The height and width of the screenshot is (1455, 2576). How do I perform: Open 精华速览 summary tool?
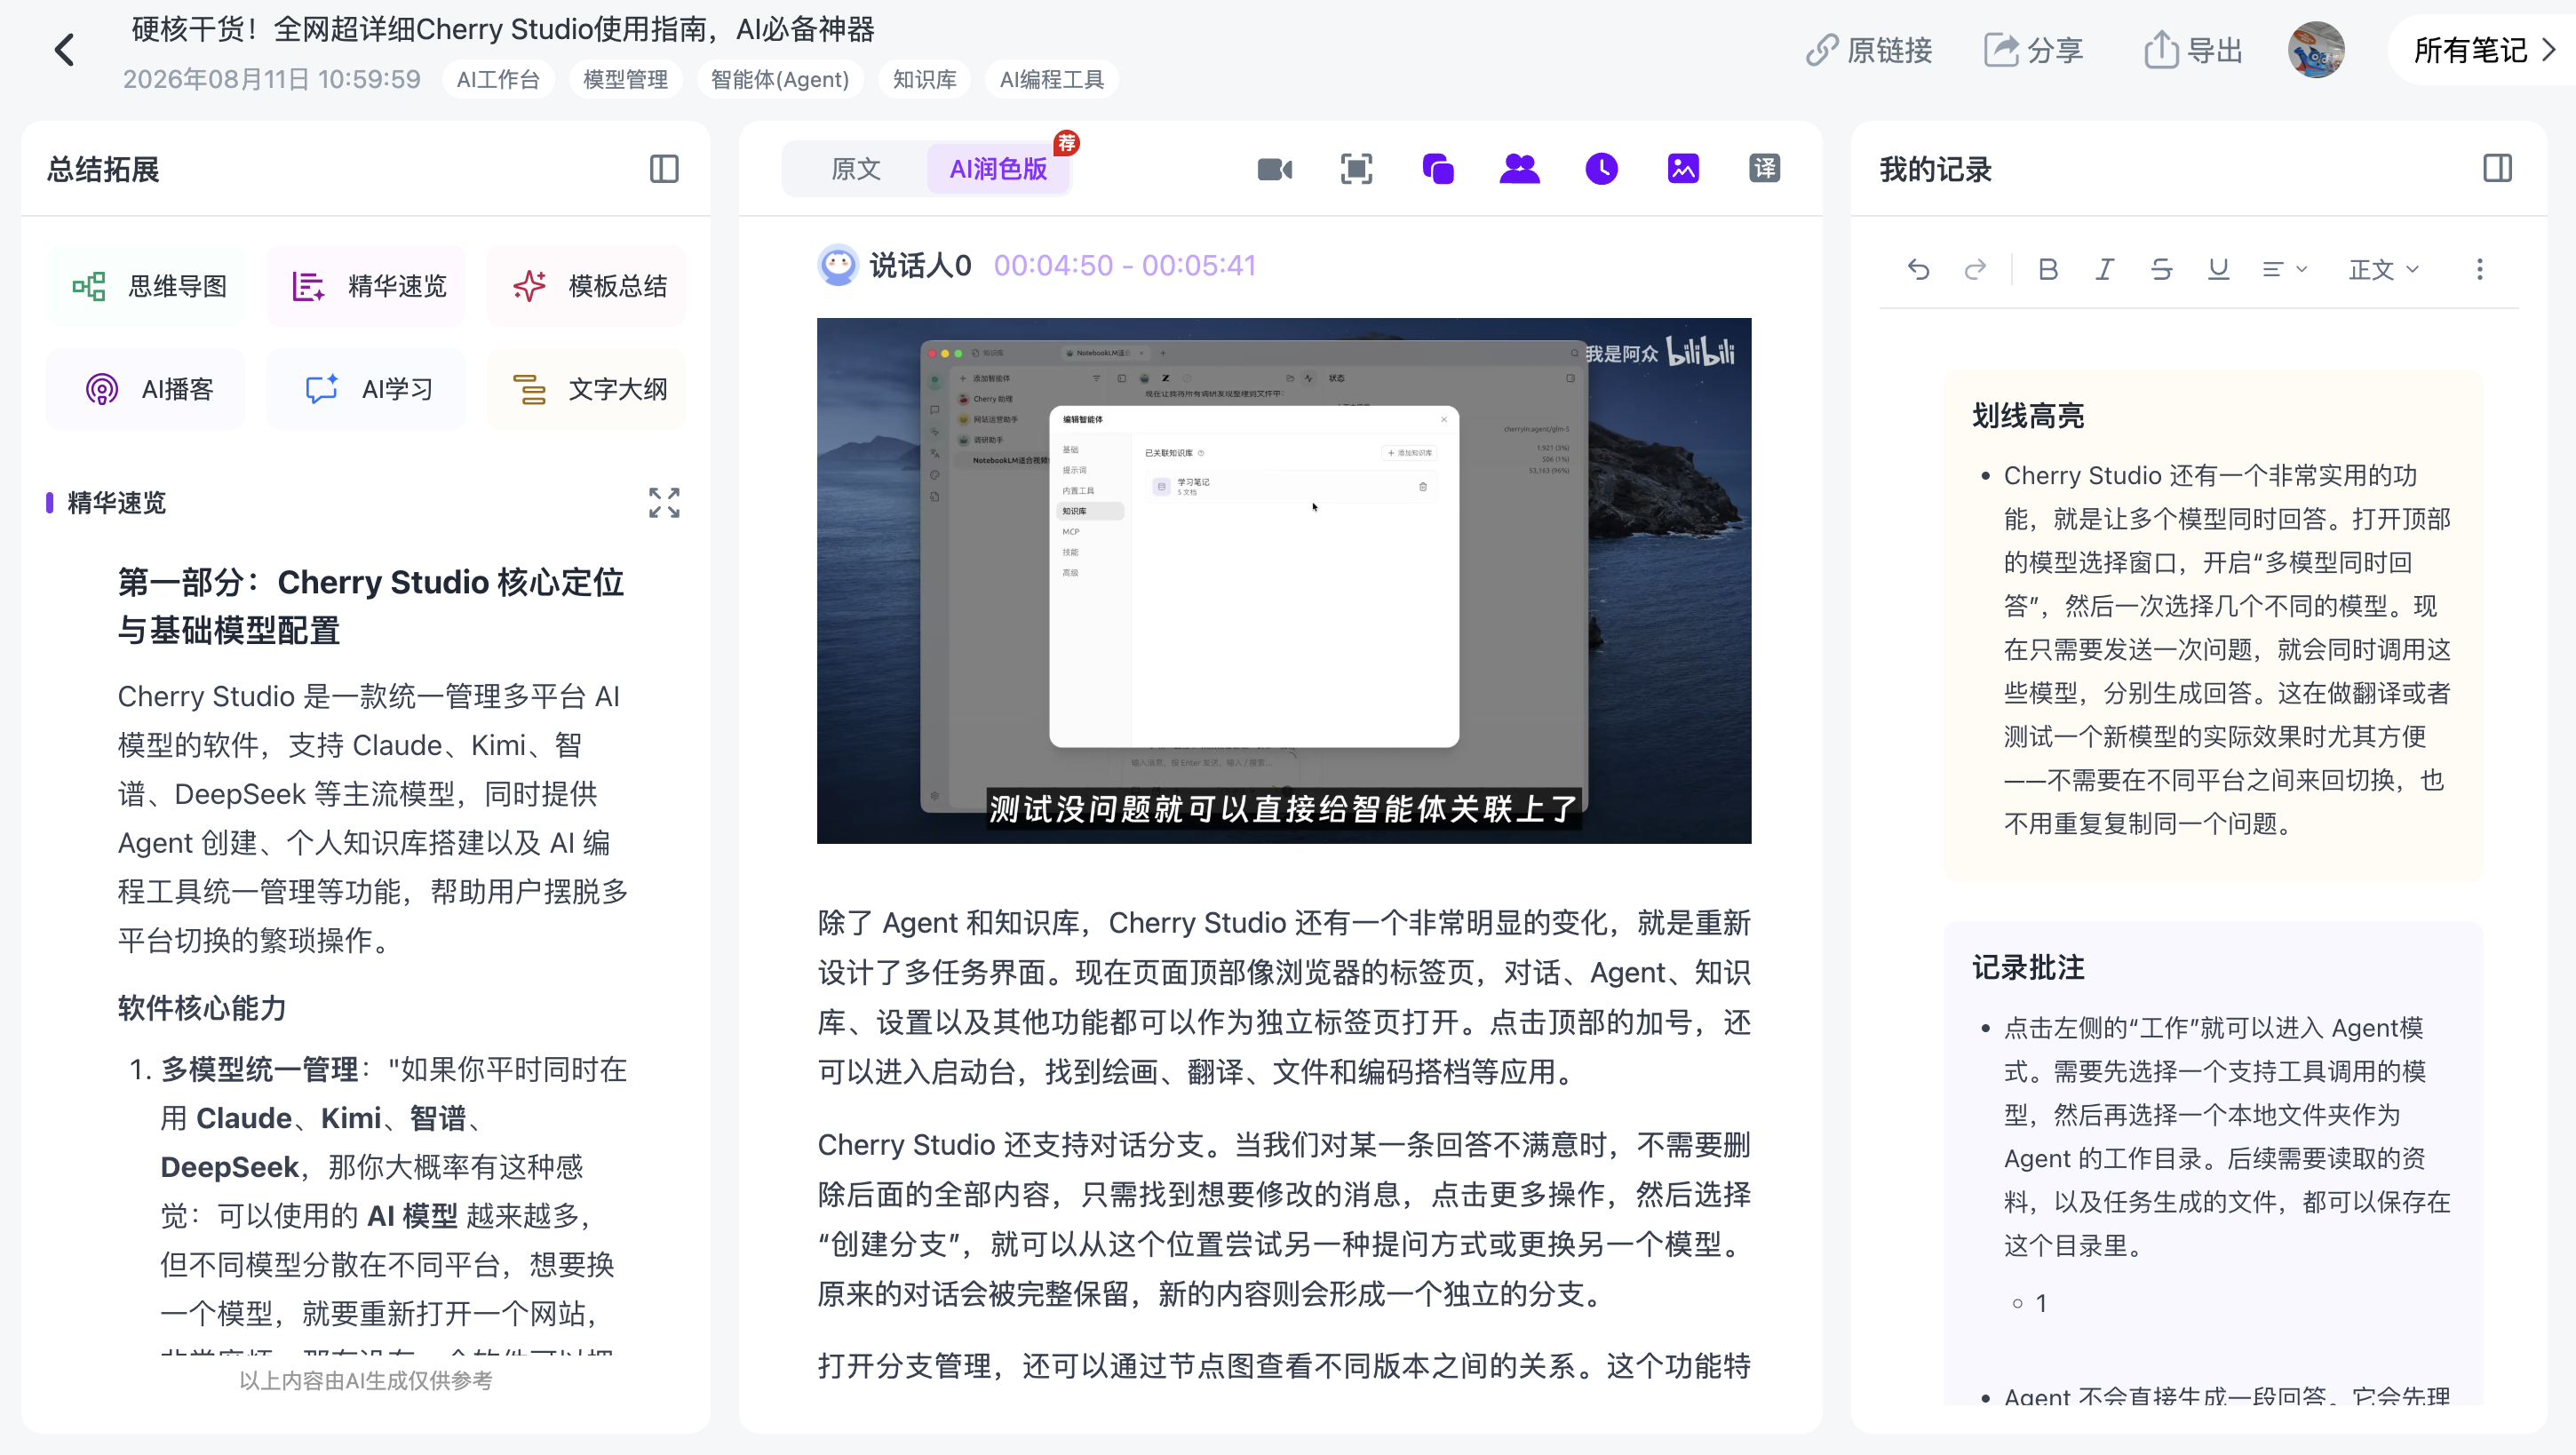(366, 286)
